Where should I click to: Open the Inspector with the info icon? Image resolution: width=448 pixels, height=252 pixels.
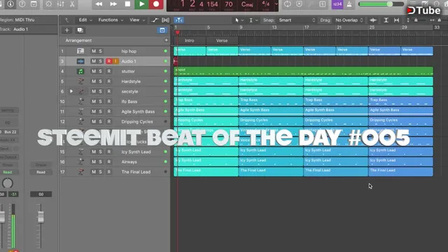tap(10, 4)
